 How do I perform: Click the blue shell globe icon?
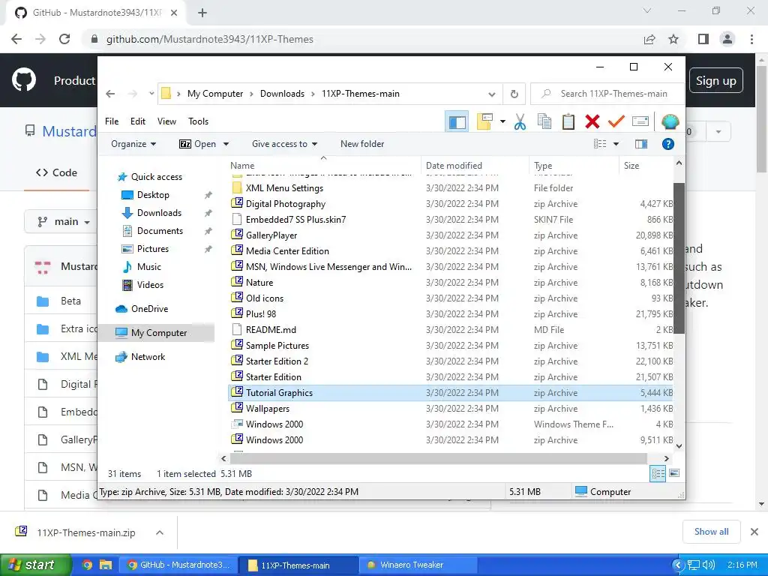670,121
